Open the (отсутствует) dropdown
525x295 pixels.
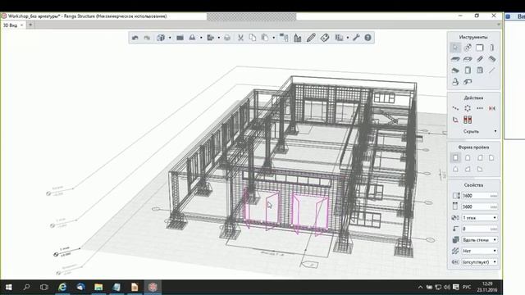click(479, 262)
